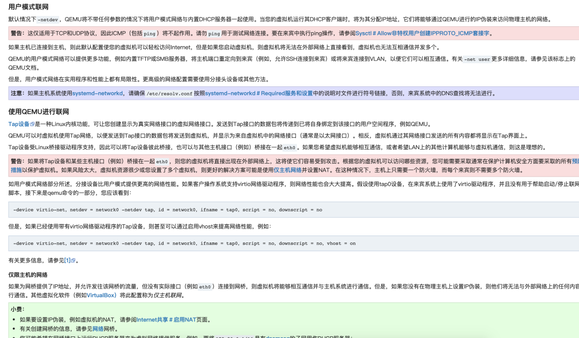This screenshot has height=338, width=579.
Task: Click the code block ending with vhost = on
Action: coord(294,244)
